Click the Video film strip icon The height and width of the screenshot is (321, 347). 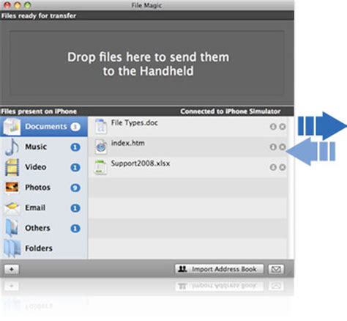[x=12, y=167]
